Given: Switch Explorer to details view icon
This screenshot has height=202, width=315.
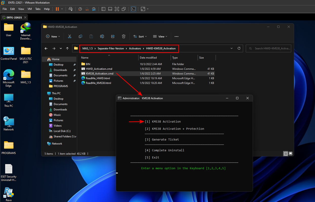Looking at the screenshot, I should 286,154.
